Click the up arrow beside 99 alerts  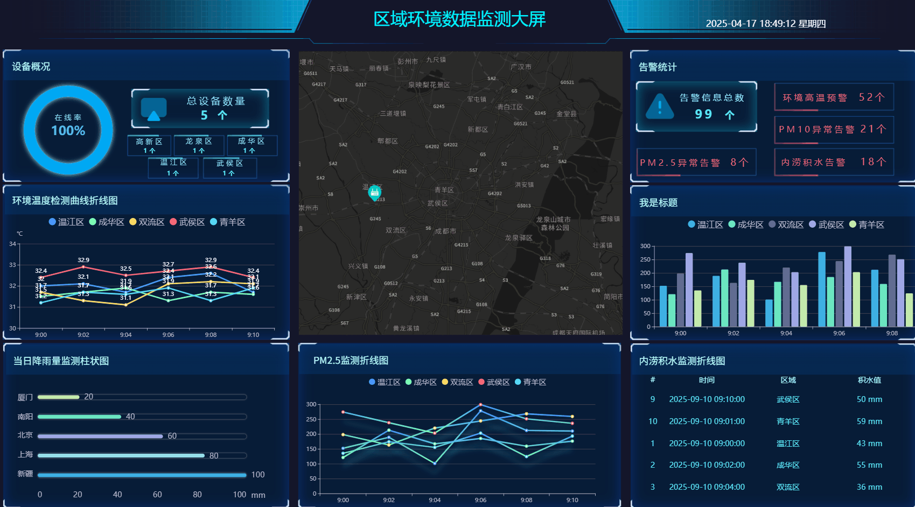pos(729,115)
